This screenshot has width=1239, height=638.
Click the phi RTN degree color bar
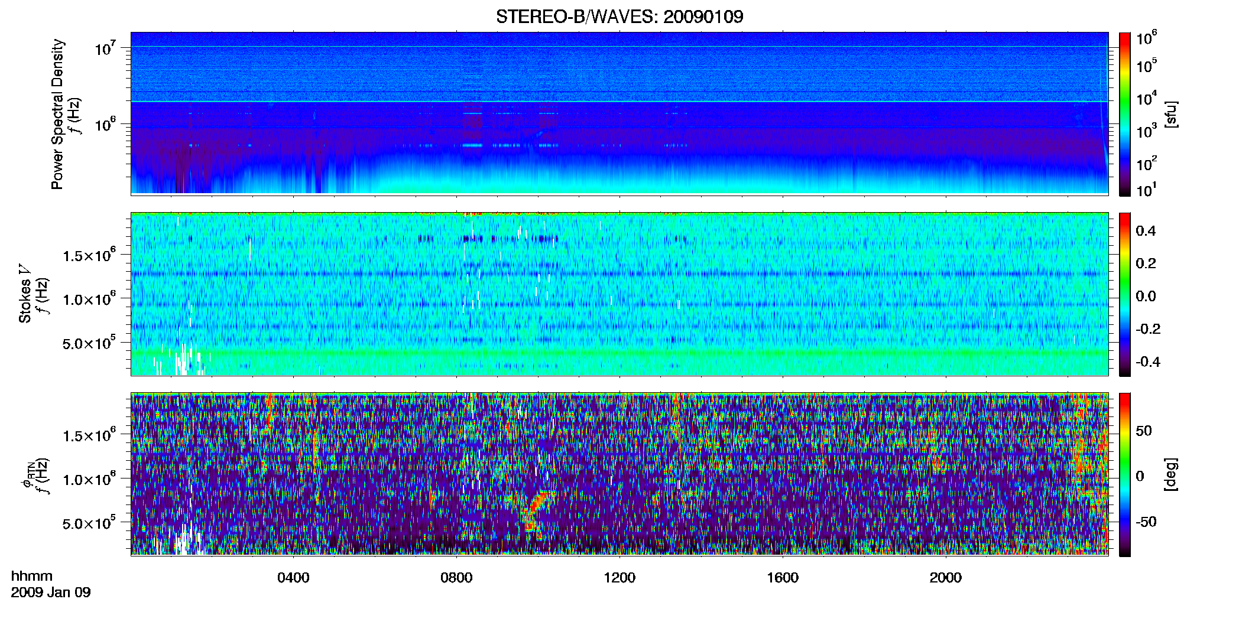coord(1125,474)
